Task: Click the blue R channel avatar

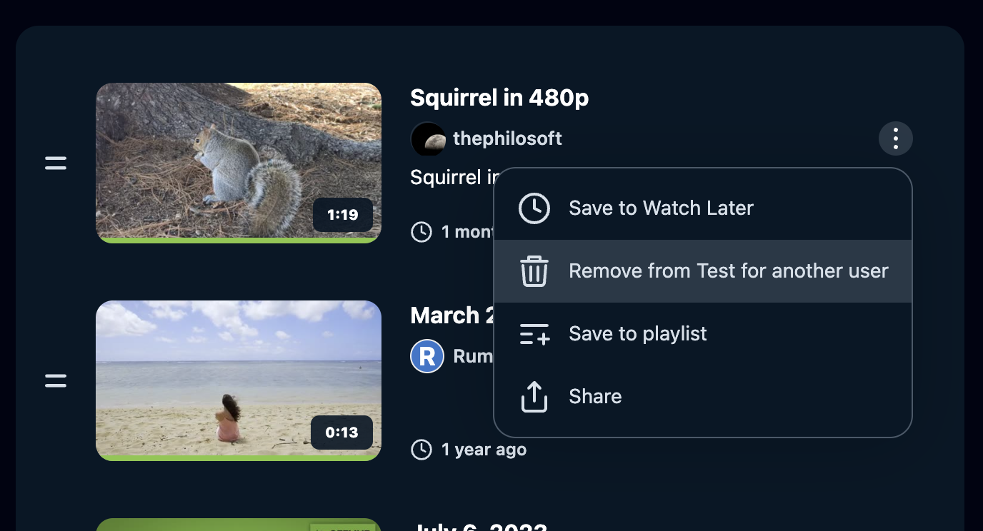Action: tap(427, 356)
